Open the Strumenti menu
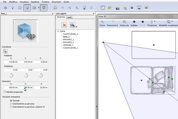 [56, 2]
